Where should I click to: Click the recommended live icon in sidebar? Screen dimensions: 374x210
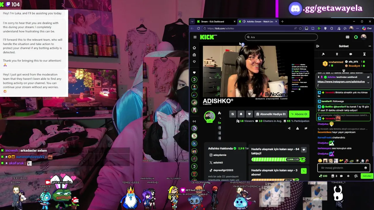[194, 121]
